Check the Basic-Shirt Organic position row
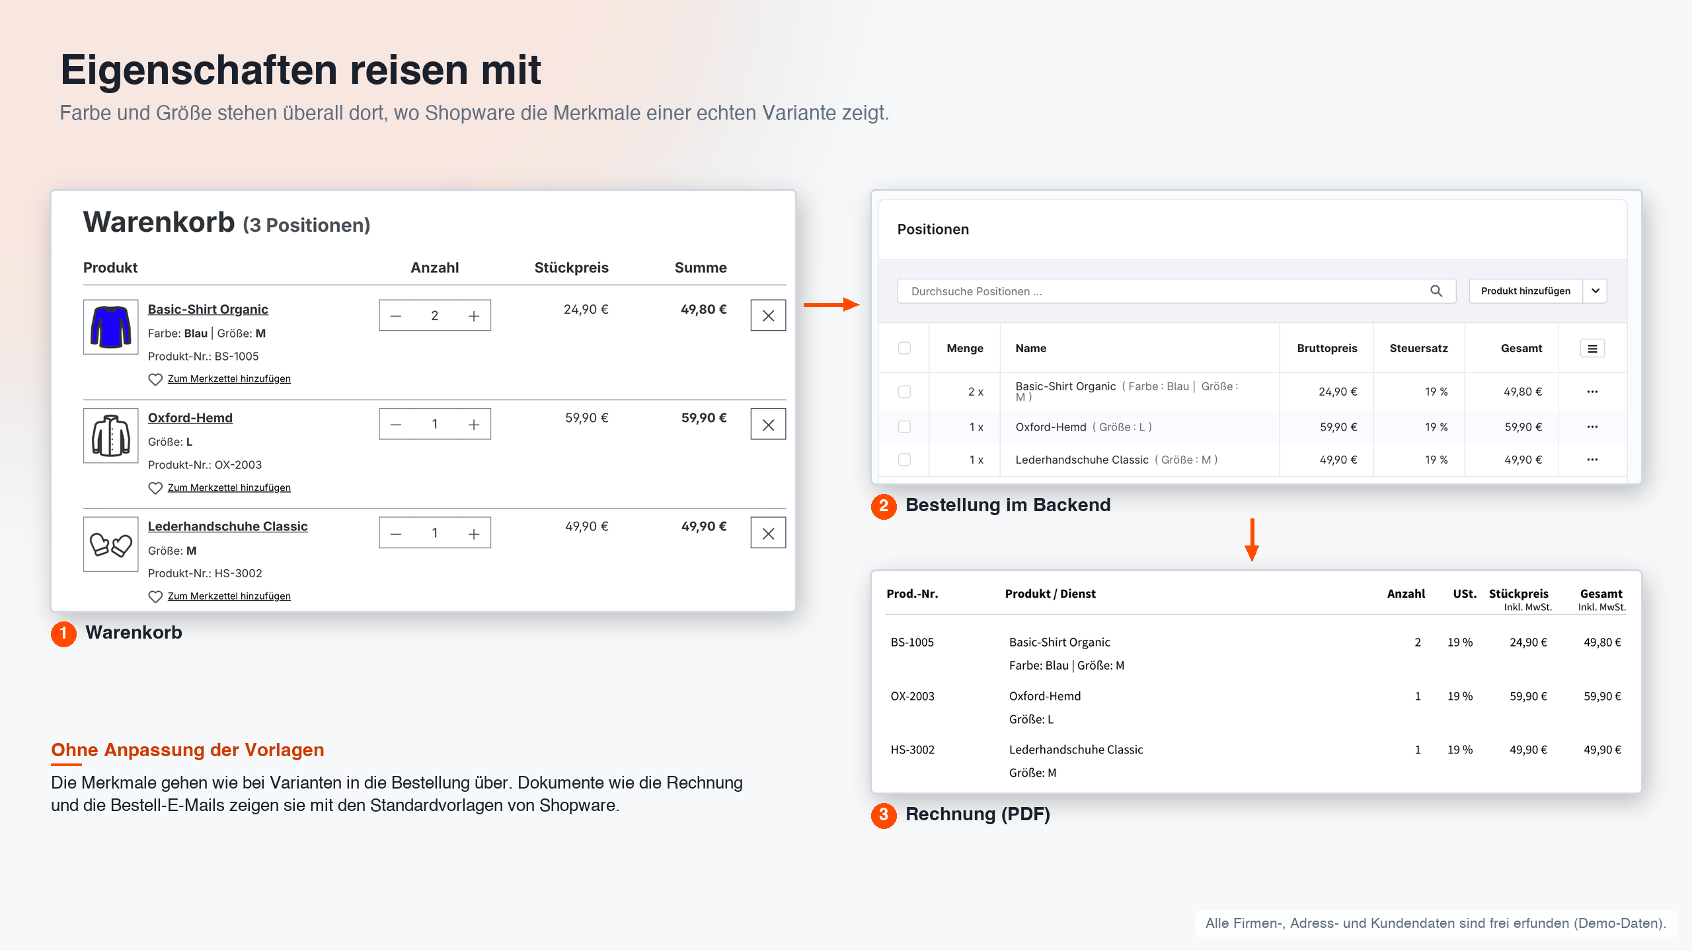Screen dimensions: 1692x951 tap(904, 392)
